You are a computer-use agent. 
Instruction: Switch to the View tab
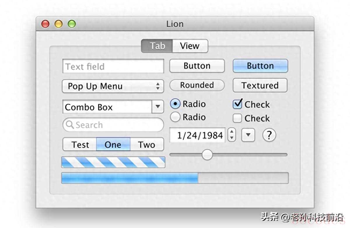190,46
